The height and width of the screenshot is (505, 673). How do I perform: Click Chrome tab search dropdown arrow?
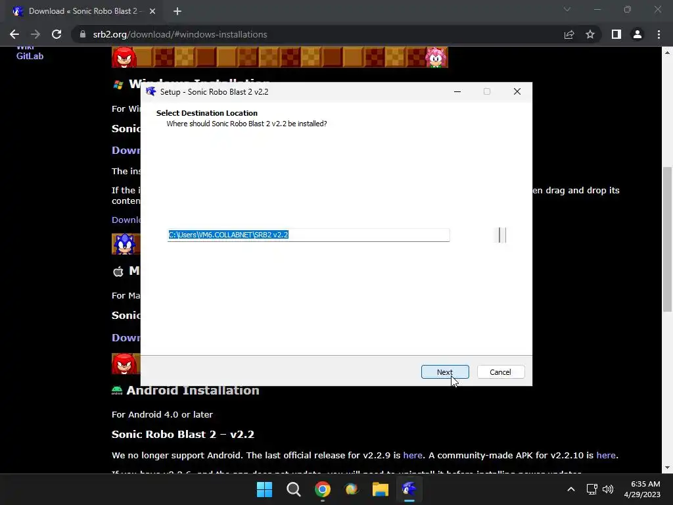click(567, 9)
